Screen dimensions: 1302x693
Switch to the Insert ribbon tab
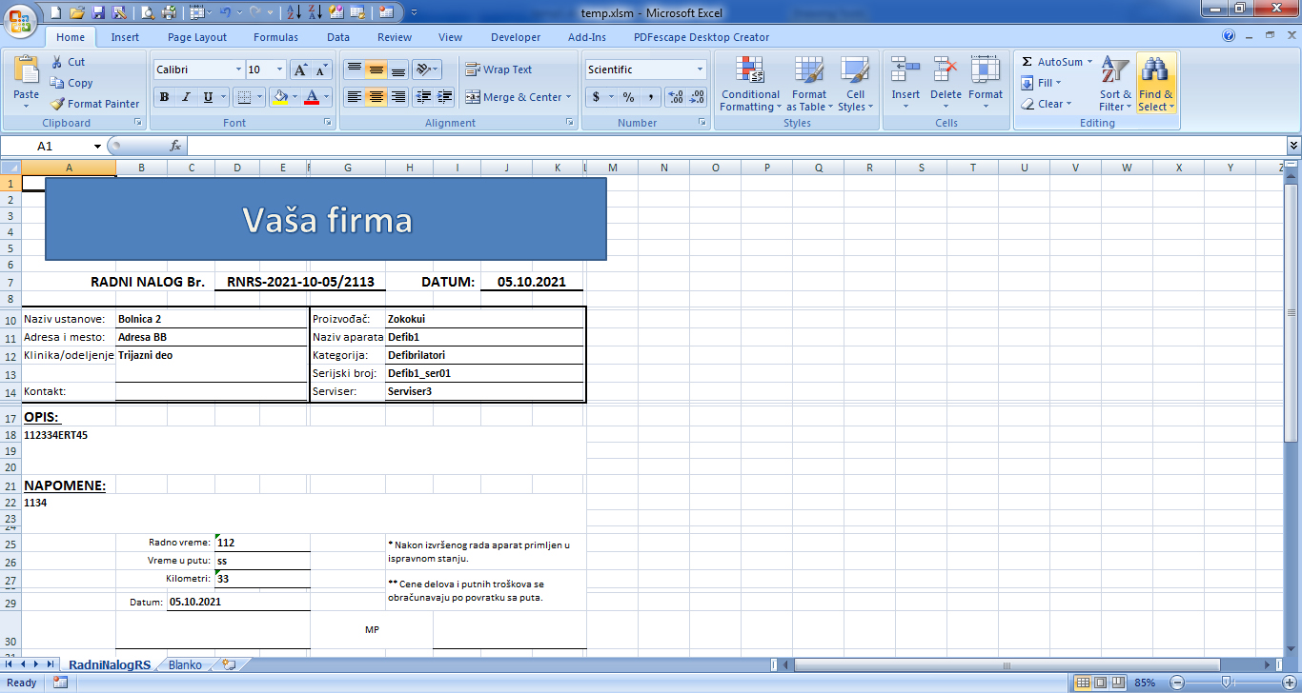point(125,37)
